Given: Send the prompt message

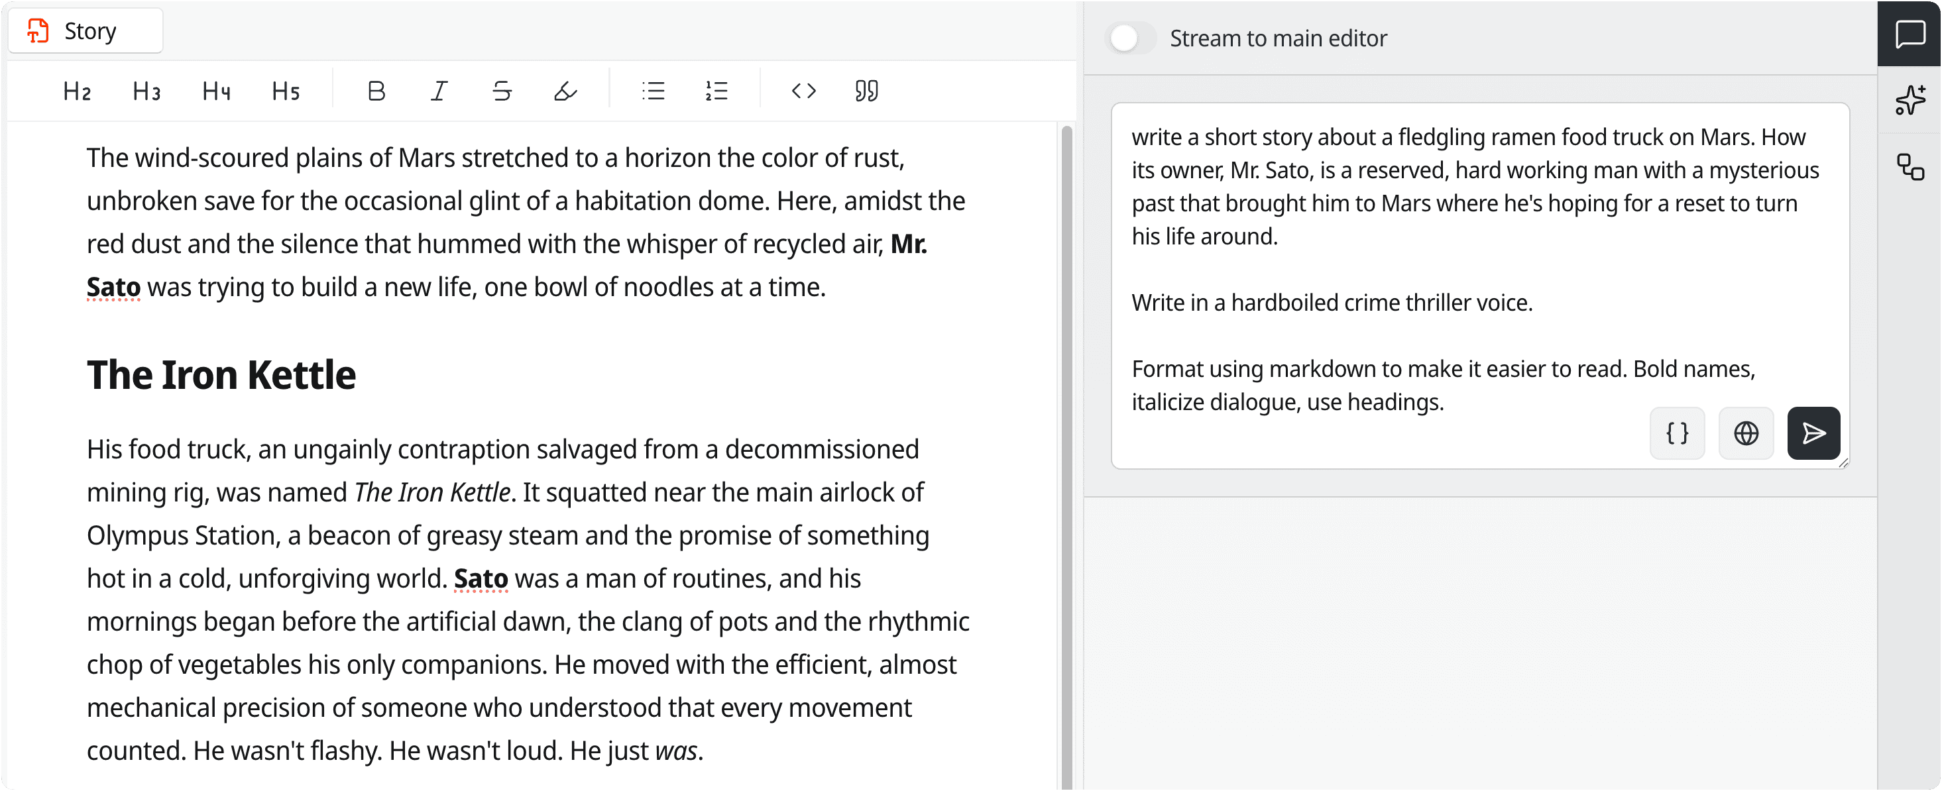Looking at the screenshot, I should pyautogui.click(x=1814, y=433).
